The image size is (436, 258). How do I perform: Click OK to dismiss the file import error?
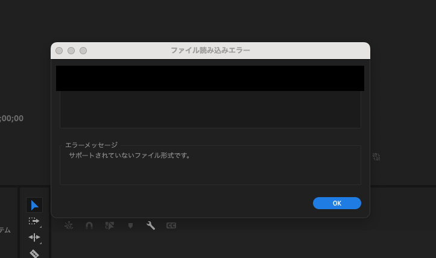point(336,203)
